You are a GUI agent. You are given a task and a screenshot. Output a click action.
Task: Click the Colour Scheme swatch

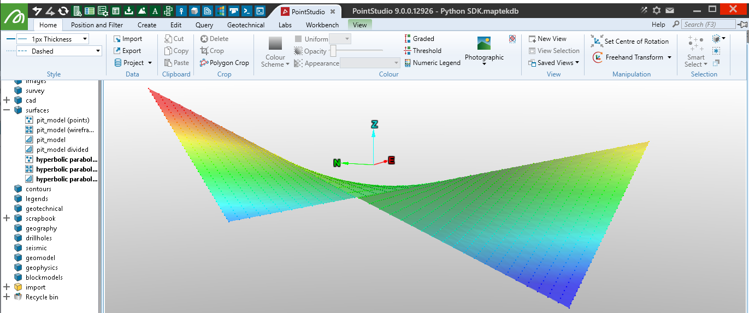pos(275,44)
